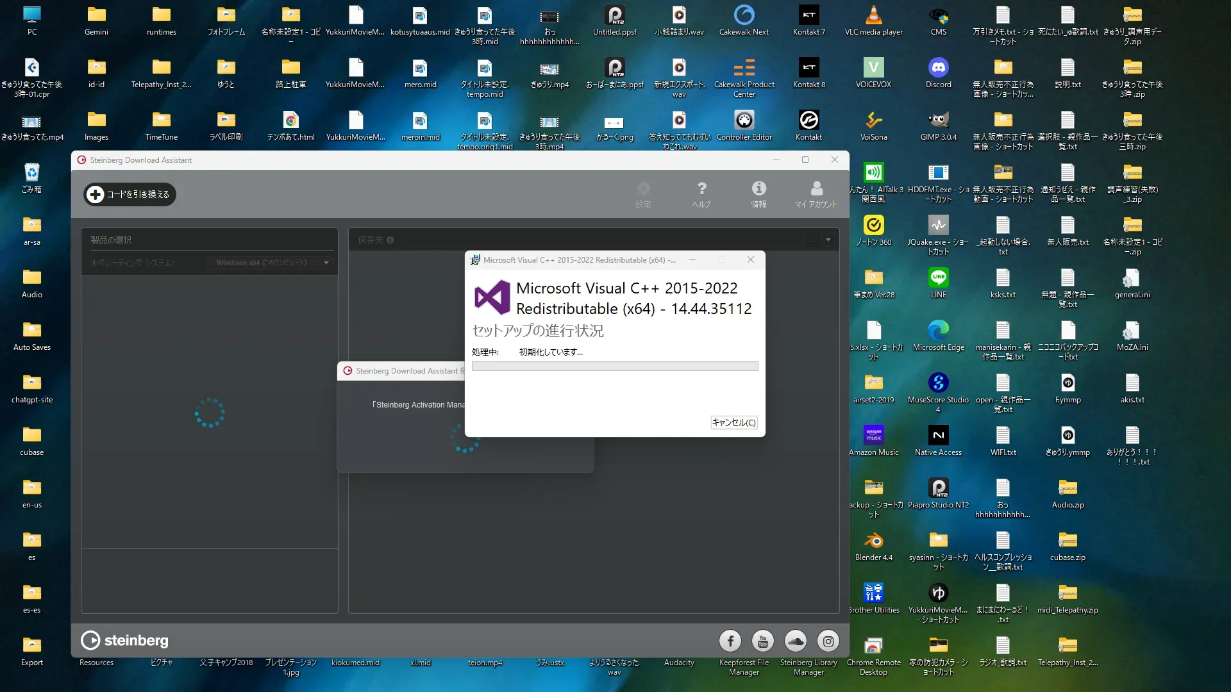This screenshot has width=1231, height=692.
Task: Open the Settings gear icon in Steinberg
Action: (x=643, y=194)
